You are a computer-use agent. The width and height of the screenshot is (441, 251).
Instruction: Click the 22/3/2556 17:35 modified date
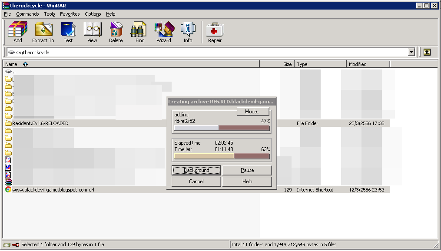366,123
